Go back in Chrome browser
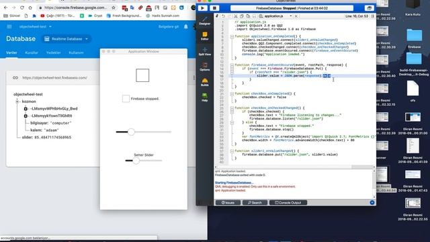The width and height of the screenshot is (430, 242). [6, 7]
